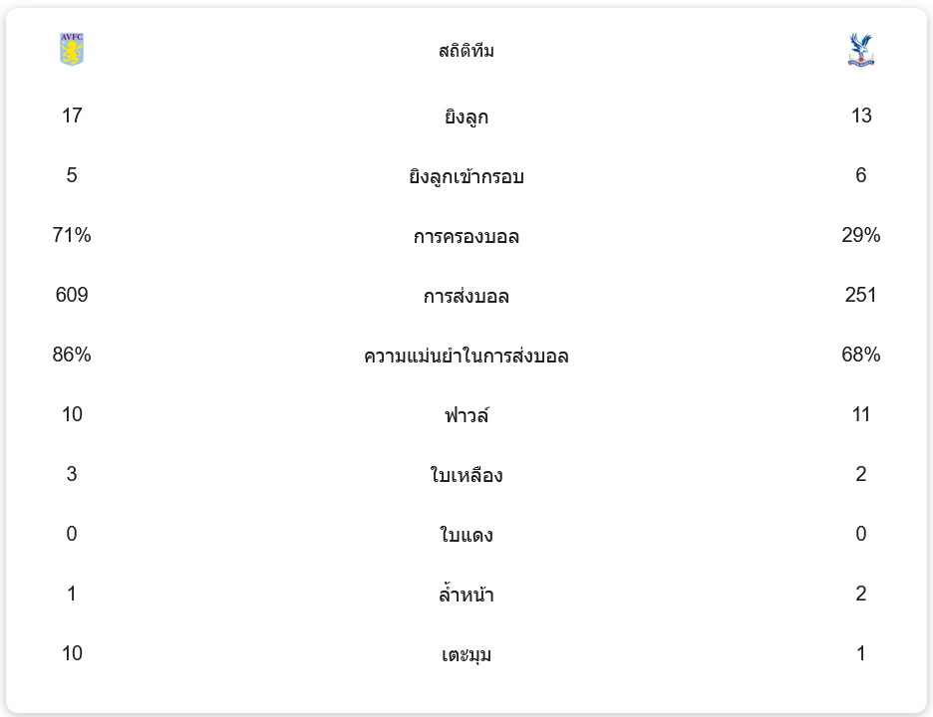Viewport: 933px width, 717px height.
Task: Click Aston Villa's 71% possession value
Action: point(72,235)
